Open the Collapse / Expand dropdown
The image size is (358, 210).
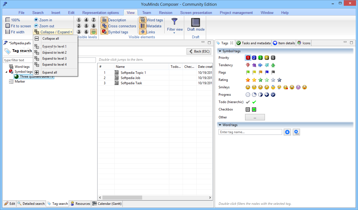(x=53, y=32)
